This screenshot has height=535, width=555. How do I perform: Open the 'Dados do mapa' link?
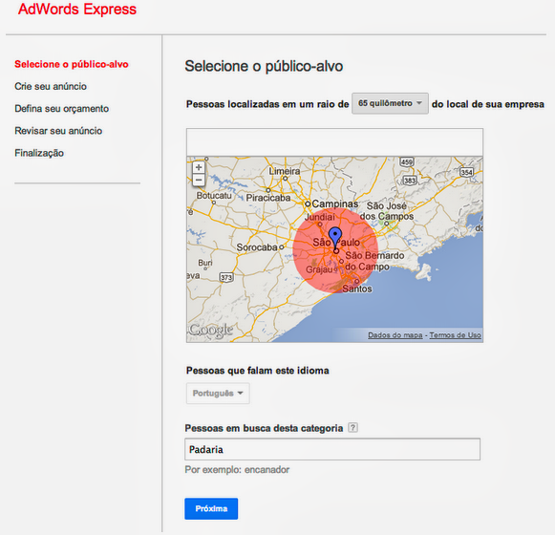tap(395, 335)
